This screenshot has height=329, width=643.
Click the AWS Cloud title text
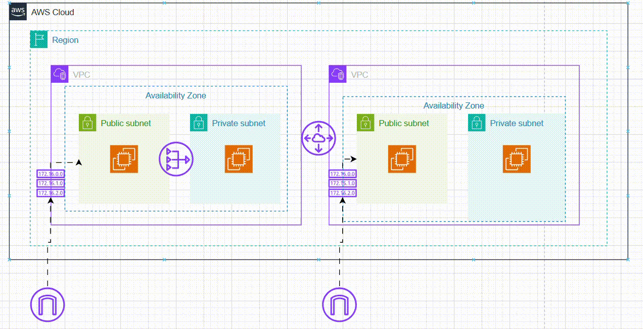tap(53, 12)
